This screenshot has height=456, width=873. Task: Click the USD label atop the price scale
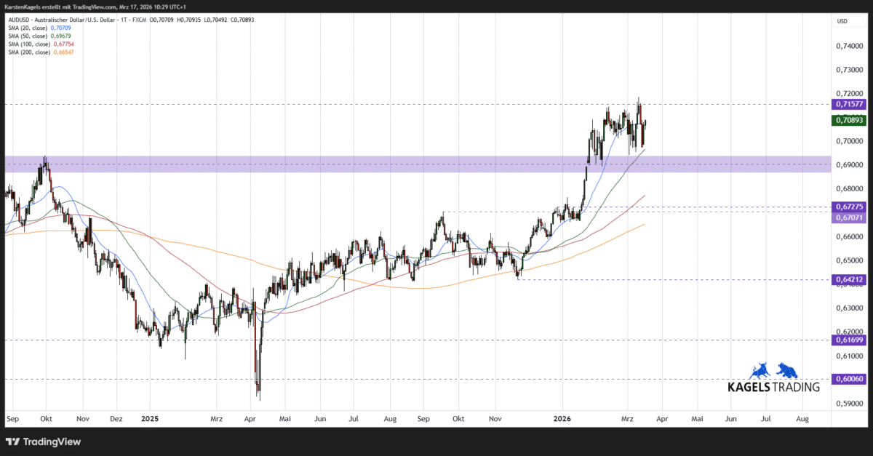(841, 21)
